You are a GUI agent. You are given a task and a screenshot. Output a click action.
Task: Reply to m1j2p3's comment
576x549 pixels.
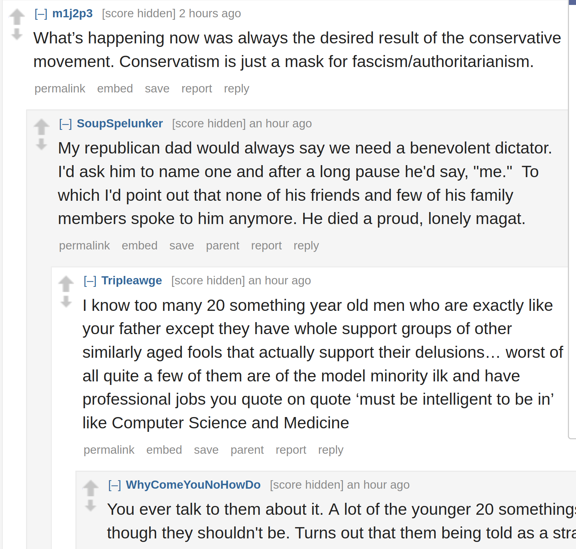coord(237,89)
